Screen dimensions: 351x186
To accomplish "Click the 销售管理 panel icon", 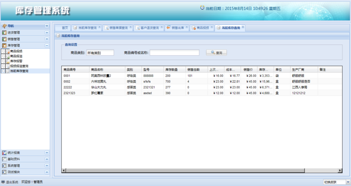I will point(4,39).
